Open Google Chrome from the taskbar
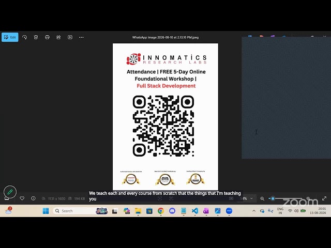The height and width of the screenshot is (248, 331). (161, 211)
